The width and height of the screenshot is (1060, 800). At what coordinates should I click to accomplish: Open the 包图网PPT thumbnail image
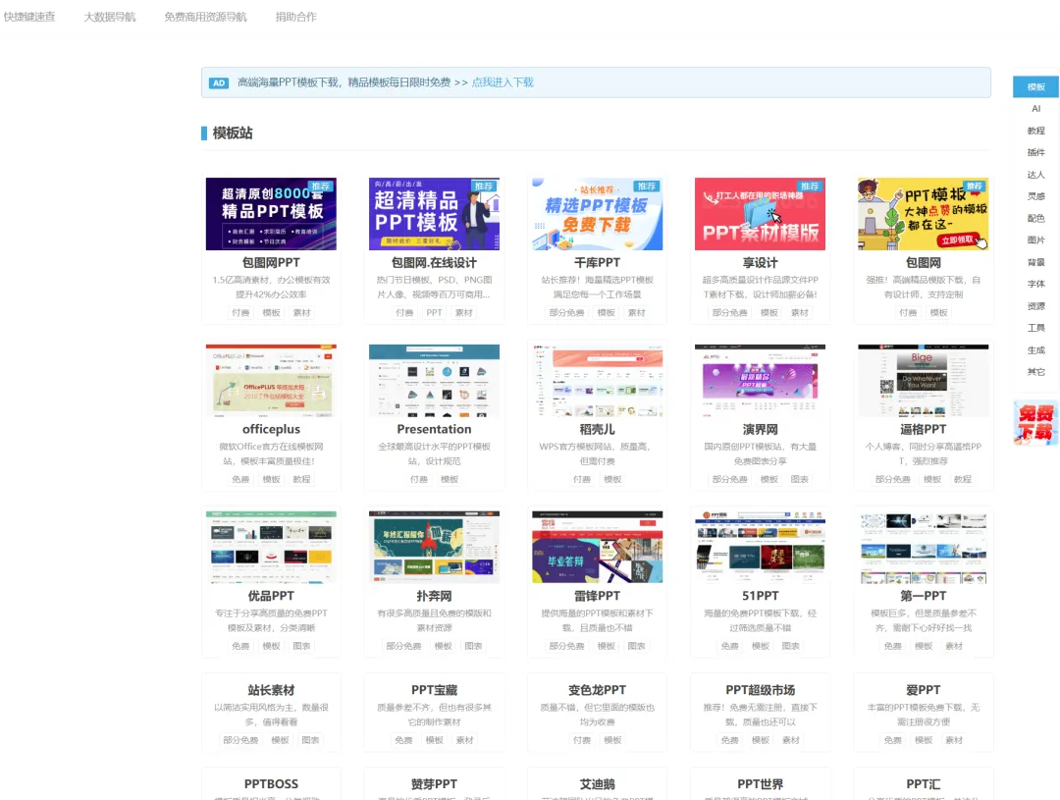[271, 214]
